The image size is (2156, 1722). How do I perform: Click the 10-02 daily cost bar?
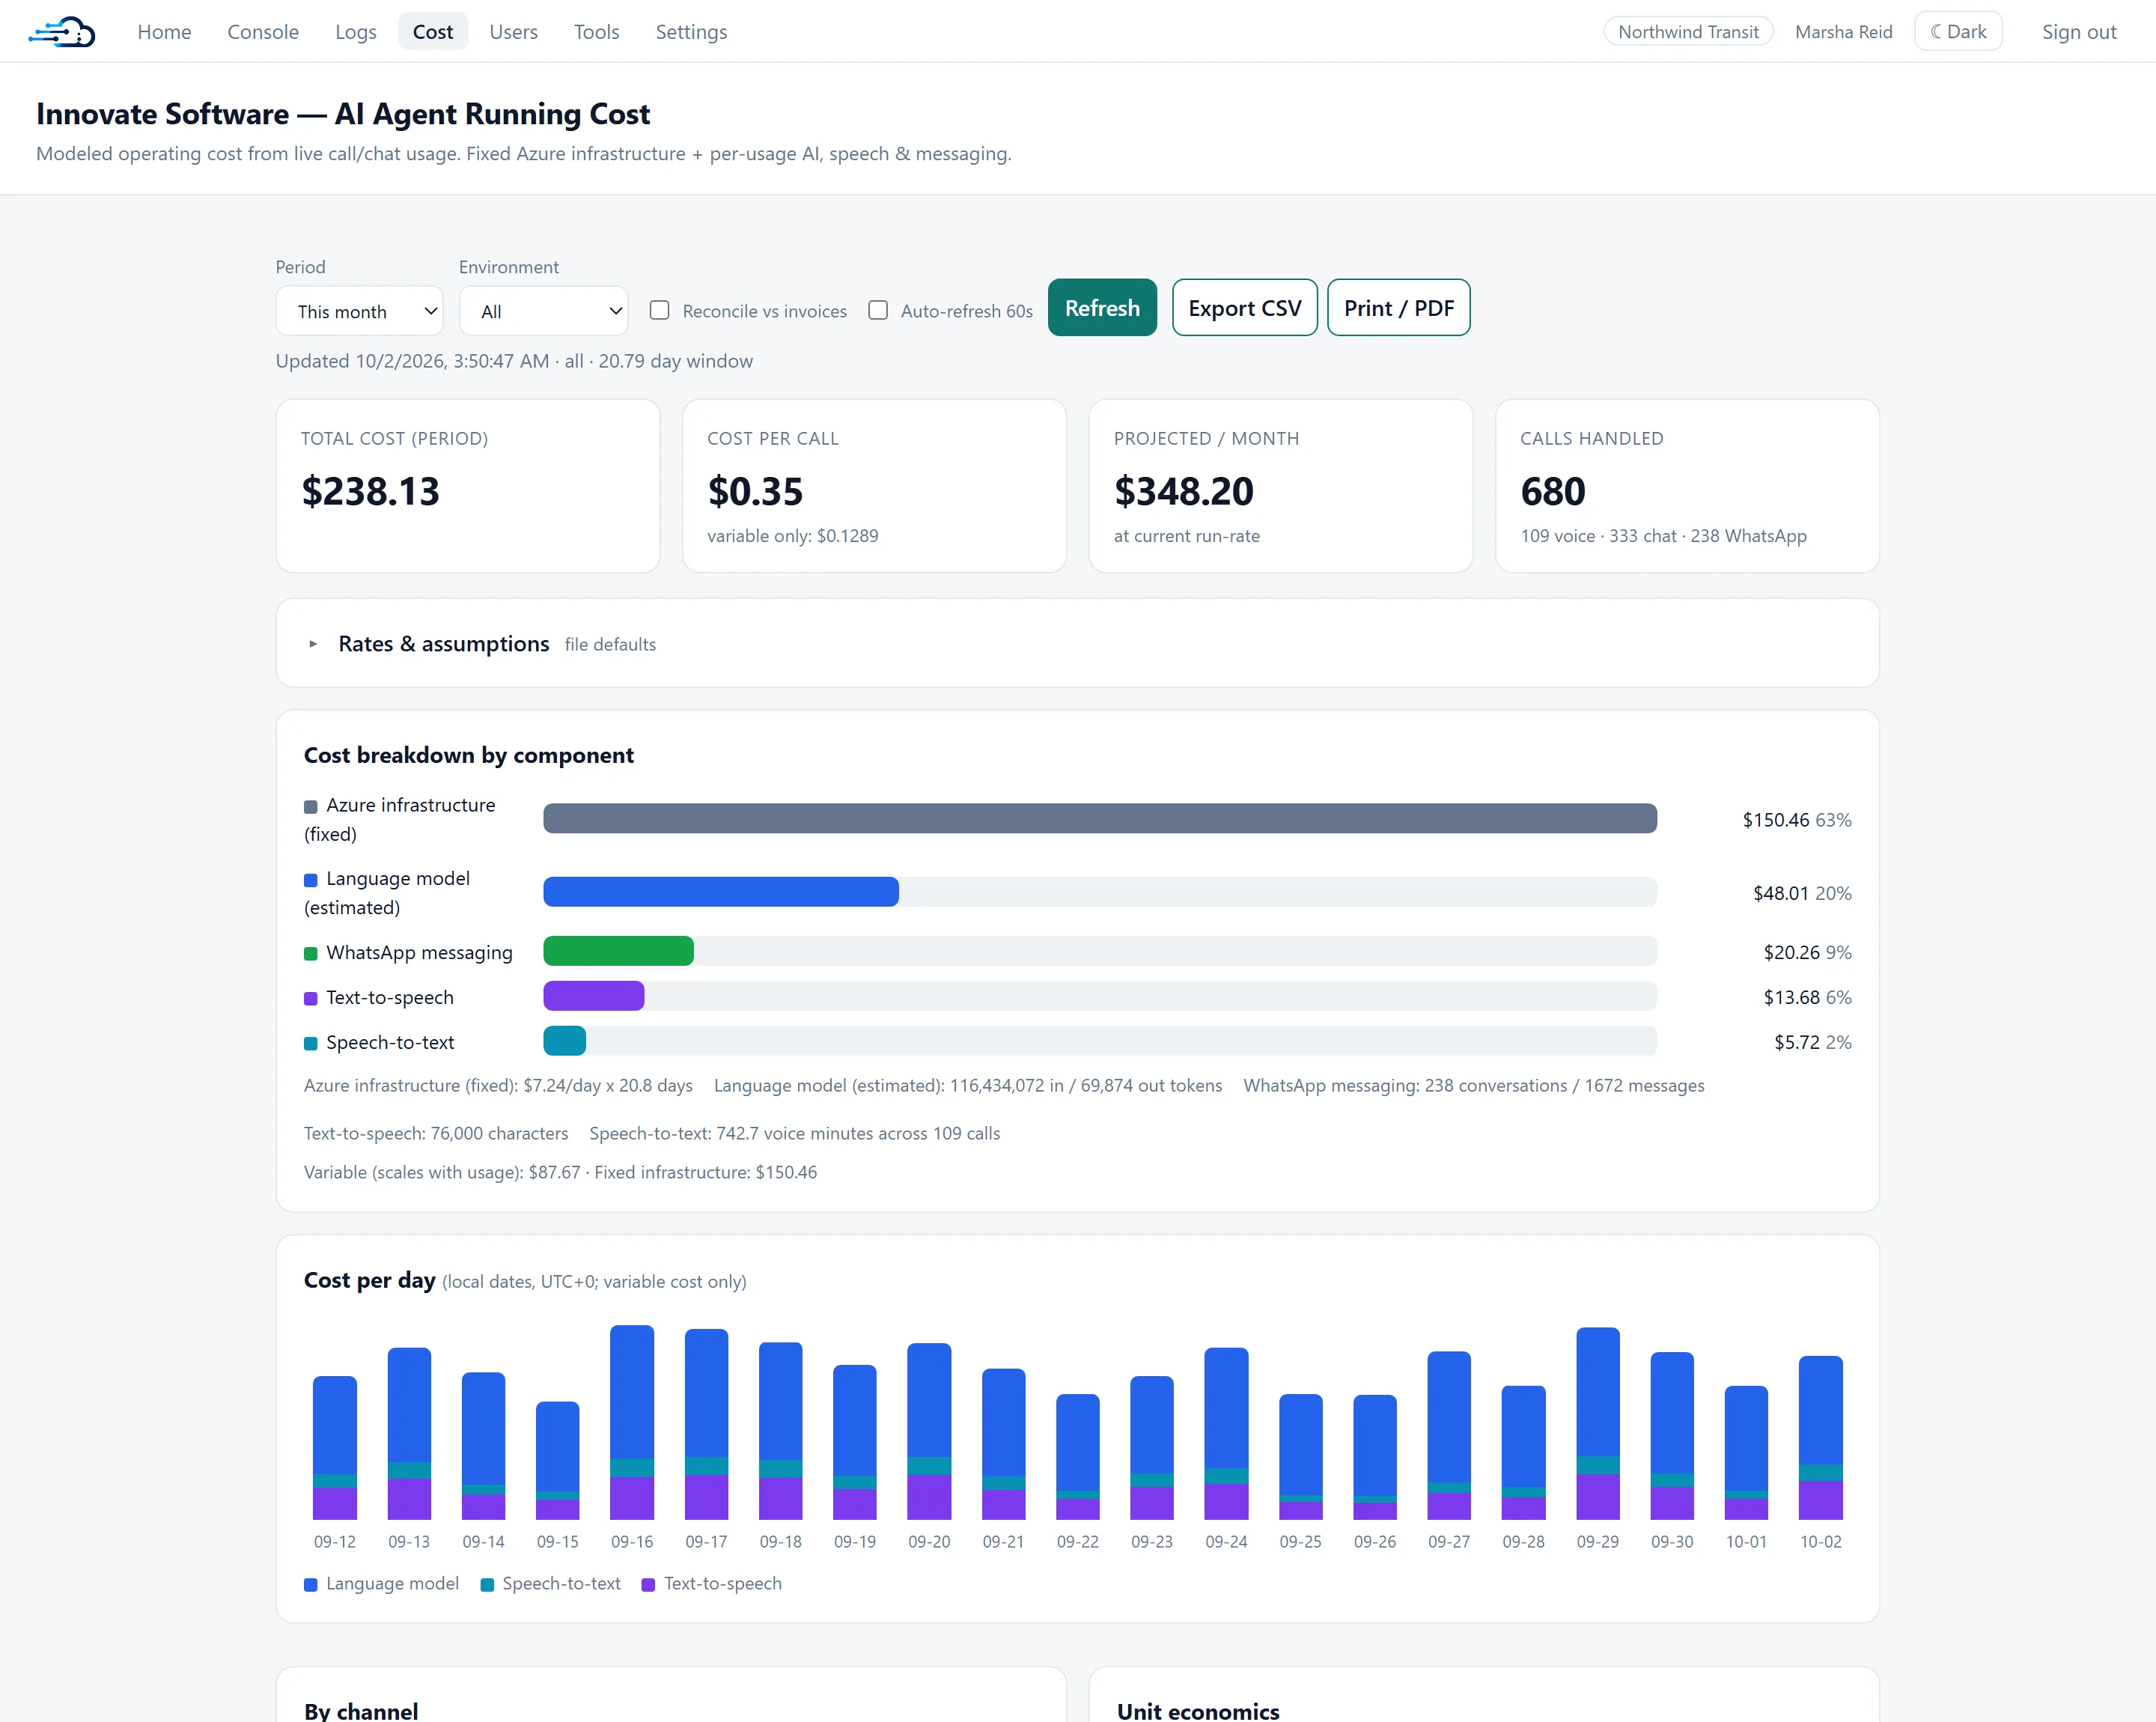point(1821,1438)
